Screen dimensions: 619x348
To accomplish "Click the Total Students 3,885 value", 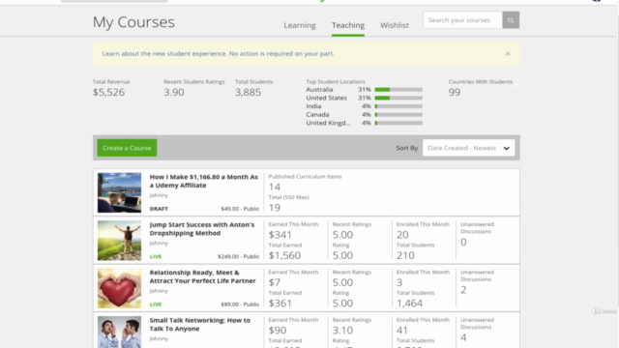I will (248, 92).
